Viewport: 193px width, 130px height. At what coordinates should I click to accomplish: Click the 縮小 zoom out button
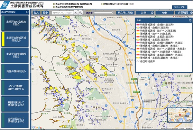point(45,13)
